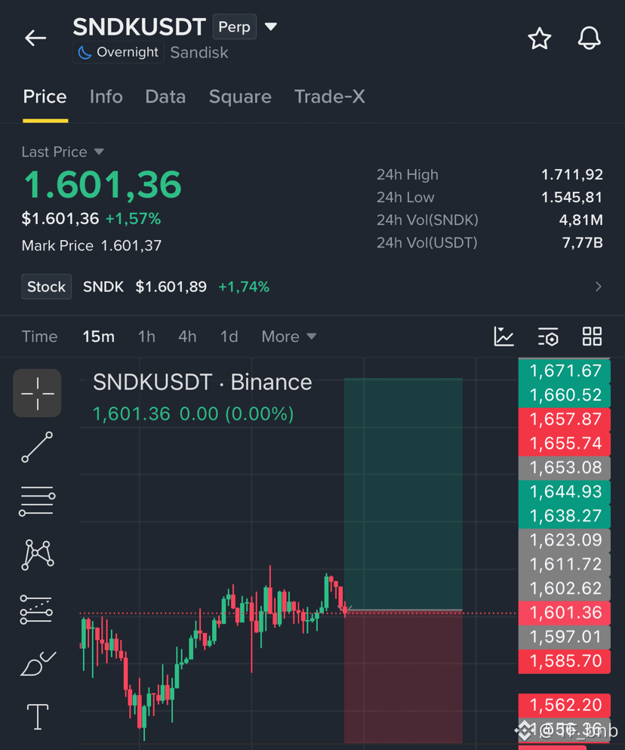Click the Mark Price 1.601,37 value
625x750 pixels.
[x=131, y=246]
